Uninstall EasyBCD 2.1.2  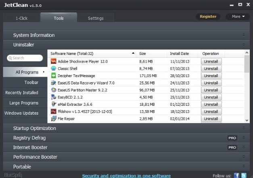click(211, 97)
